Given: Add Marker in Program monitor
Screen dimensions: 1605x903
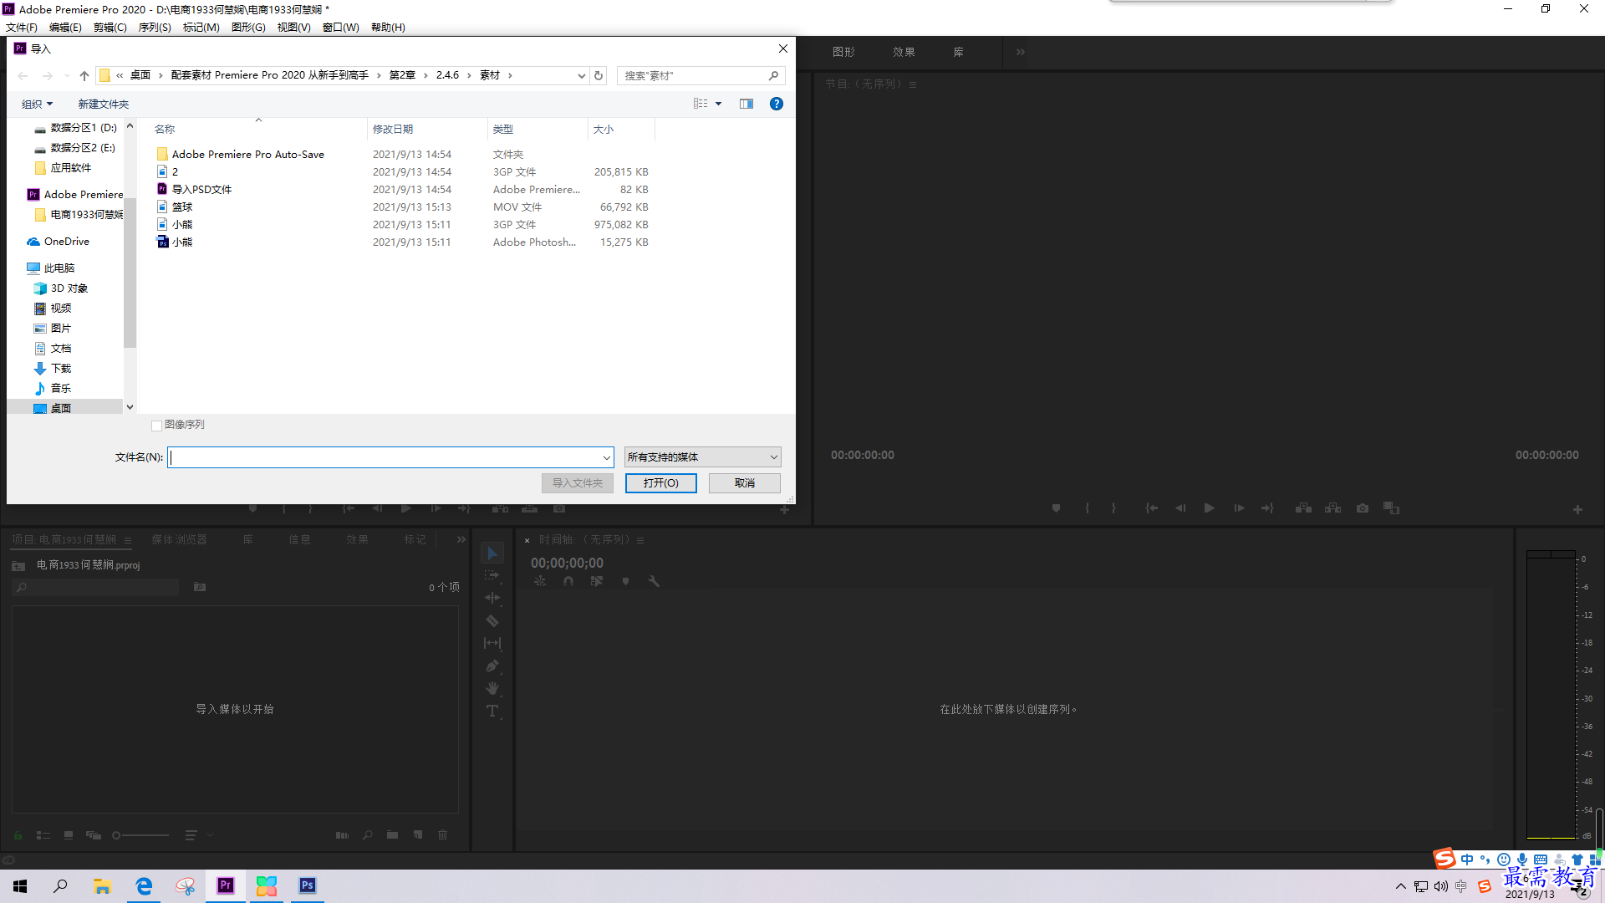Looking at the screenshot, I should pyautogui.click(x=1056, y=508).
